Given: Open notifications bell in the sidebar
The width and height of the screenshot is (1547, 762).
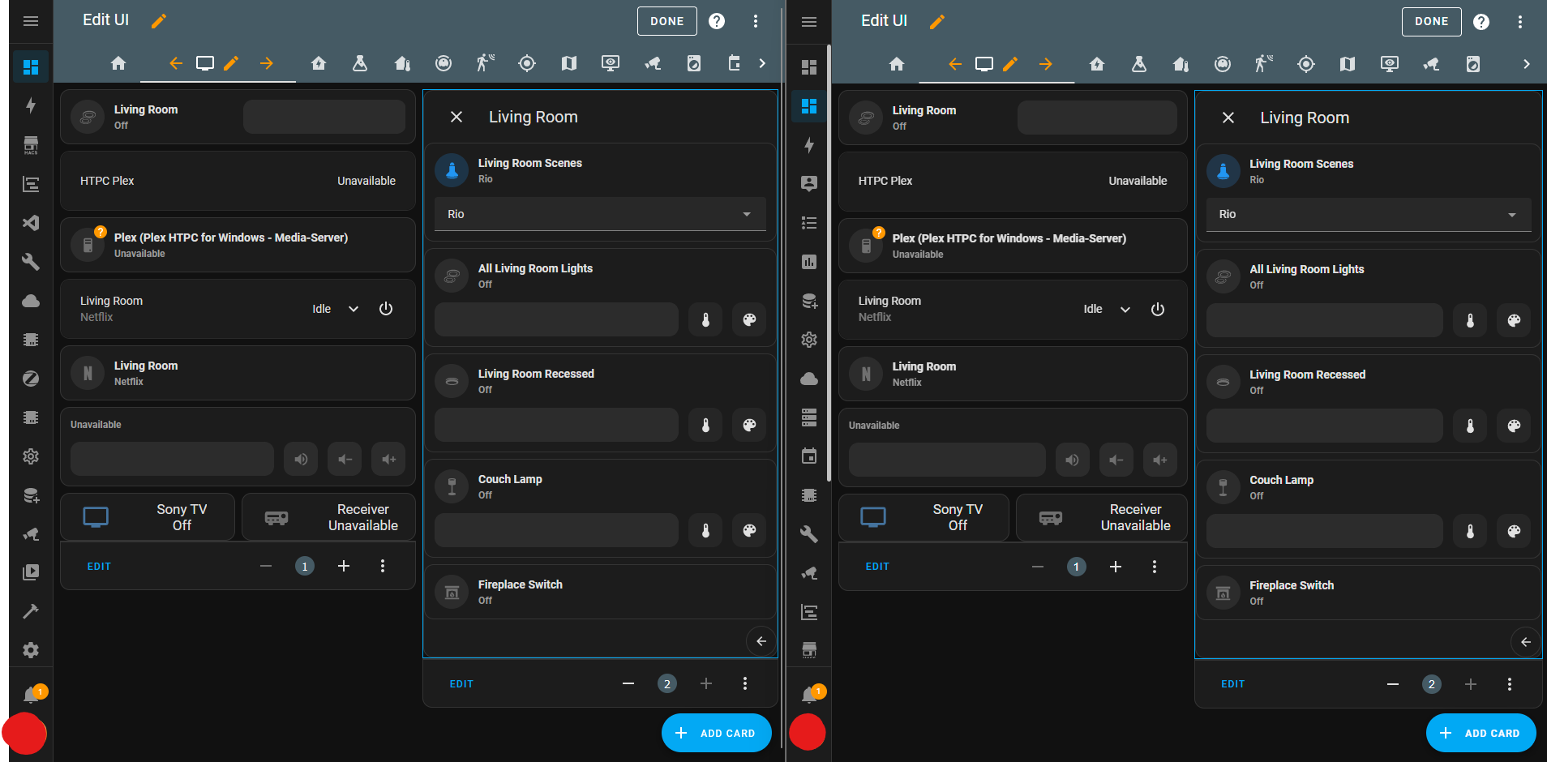Looking at the screenshot, I should (31, 694).
